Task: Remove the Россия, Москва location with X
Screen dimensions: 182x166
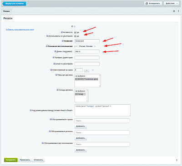Action: click(95, 46)
